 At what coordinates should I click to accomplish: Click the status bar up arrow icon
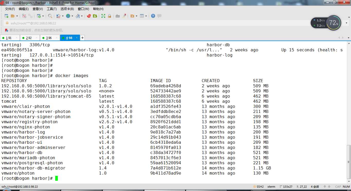tap(325, 187)
